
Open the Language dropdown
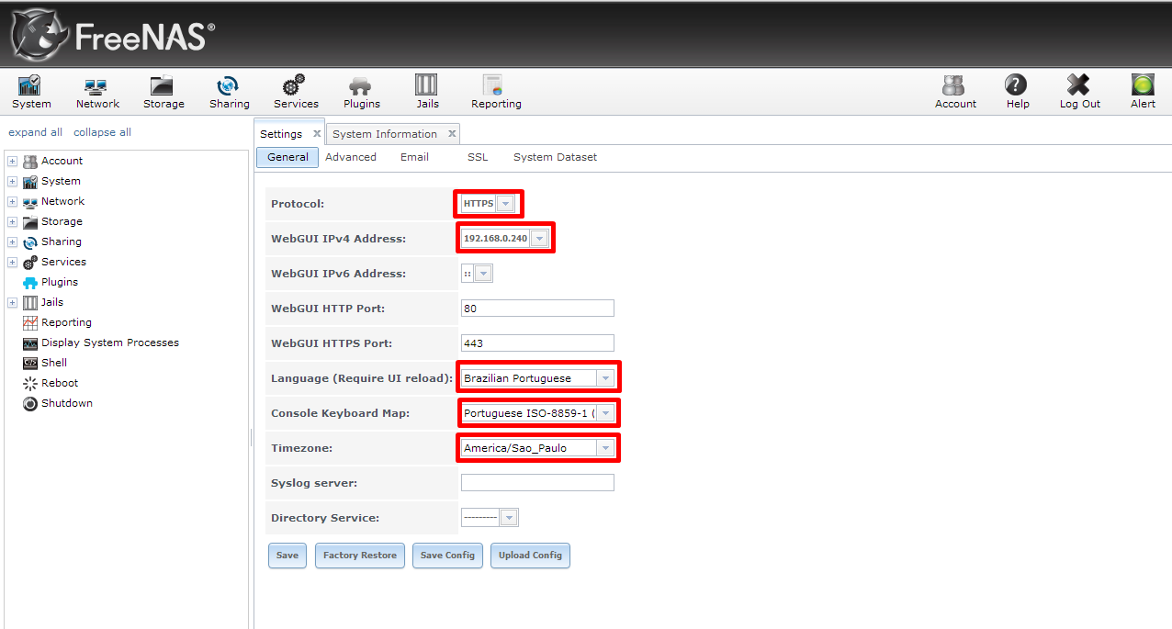tap(605, 378)
